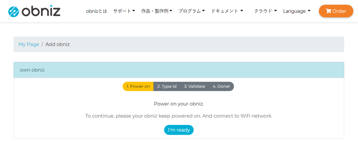Open the Language dropdown
Image resolution: width=358 pixels, height=142 pixels.
pos(297,11)
